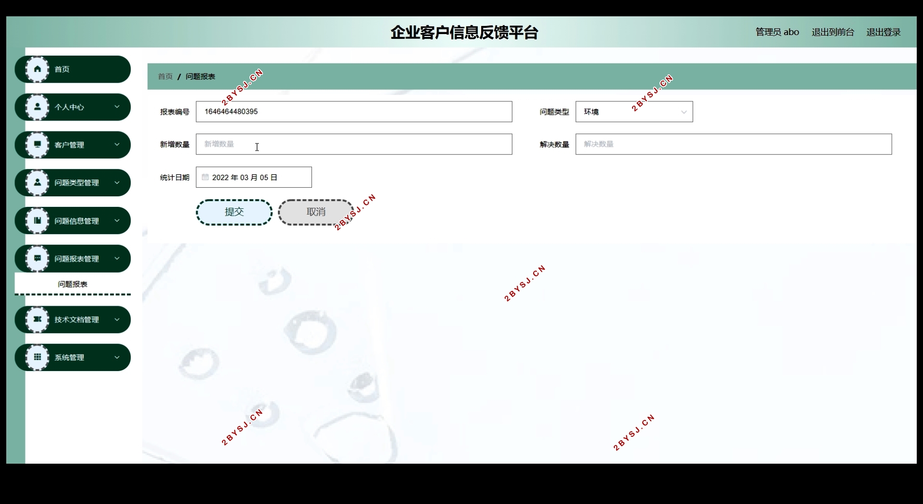Screen dimensions: 923x504
Task: Expand the 个人中心 menu chevron
Action: coord(117,107)
